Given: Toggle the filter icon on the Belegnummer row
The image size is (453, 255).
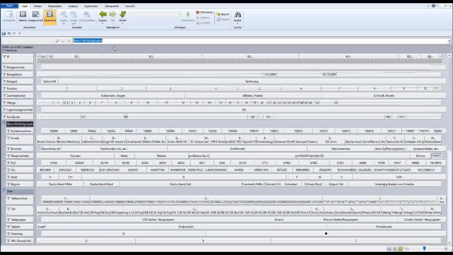Looking at the screenshot, I should [4, 67].
